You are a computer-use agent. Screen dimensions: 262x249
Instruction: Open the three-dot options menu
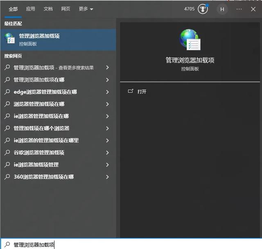tap(239, 9)
